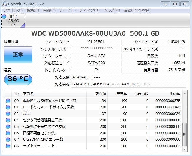Click raw value 00000000037E
This screenshot has width=192, height=156.
[168, 101]
